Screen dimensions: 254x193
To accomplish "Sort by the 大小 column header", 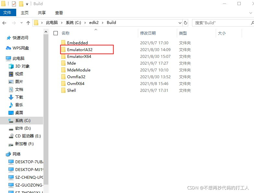I will (x=222, y=33).
